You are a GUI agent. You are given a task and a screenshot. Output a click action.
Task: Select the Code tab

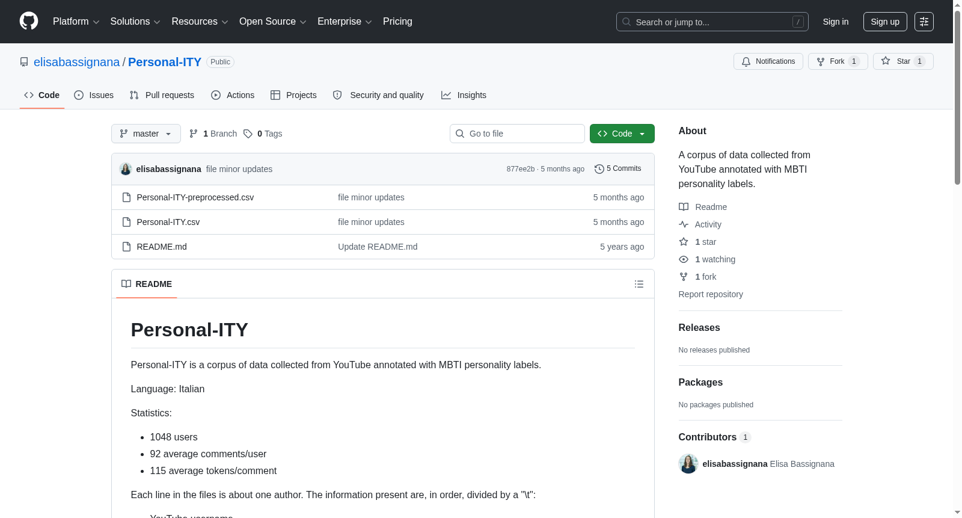pyautogui.click(x=42, y=95)
